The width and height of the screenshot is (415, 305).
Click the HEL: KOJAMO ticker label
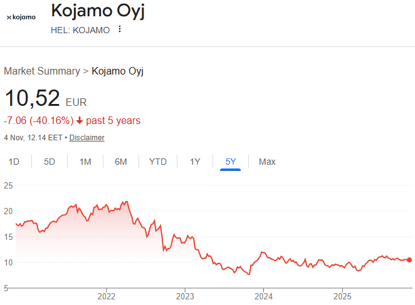point(80,30)
